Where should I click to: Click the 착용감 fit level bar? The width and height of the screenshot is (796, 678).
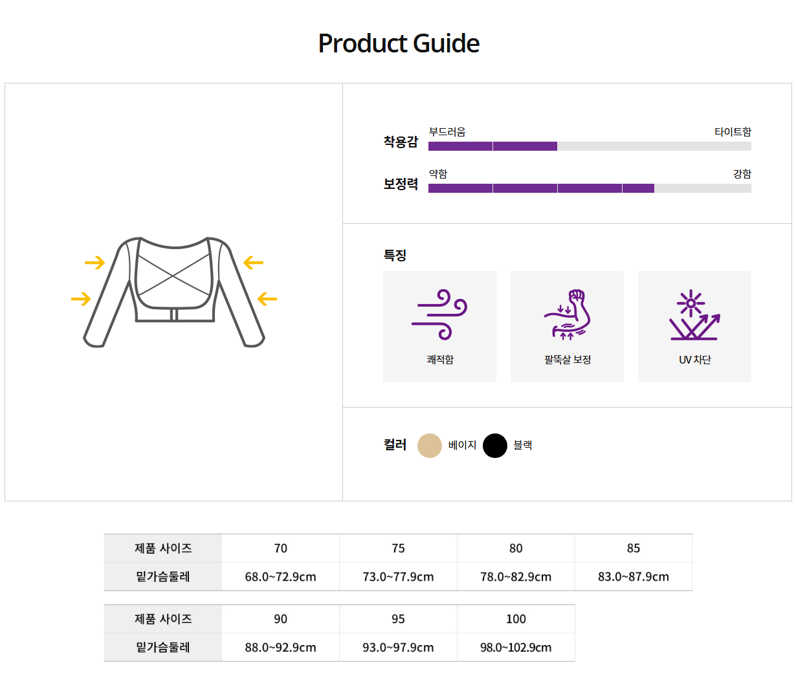(590, 146)
